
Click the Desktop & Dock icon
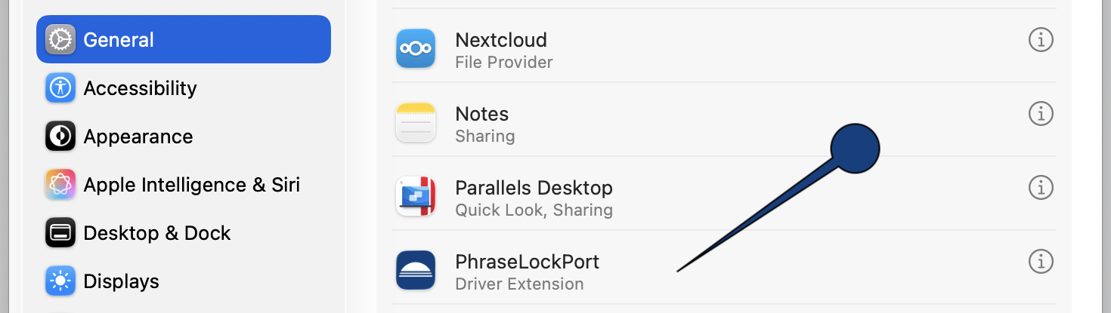[x=60, y=232]
